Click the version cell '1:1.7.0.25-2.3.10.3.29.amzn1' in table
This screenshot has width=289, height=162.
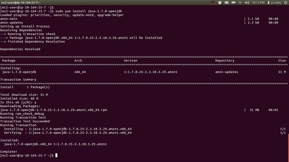pyautogui.click(x=150, y=72)
